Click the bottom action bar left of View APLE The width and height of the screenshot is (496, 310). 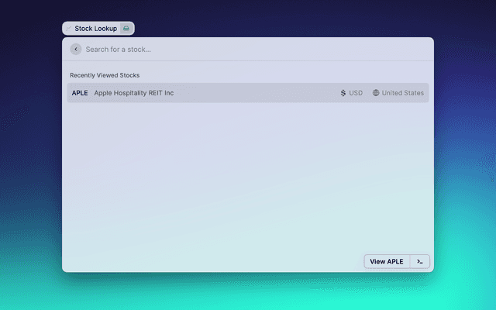pos(209,261)
